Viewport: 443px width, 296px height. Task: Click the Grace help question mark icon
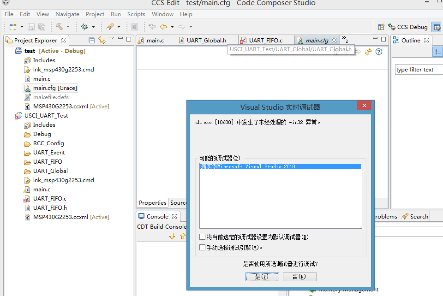tap(379, 52)
